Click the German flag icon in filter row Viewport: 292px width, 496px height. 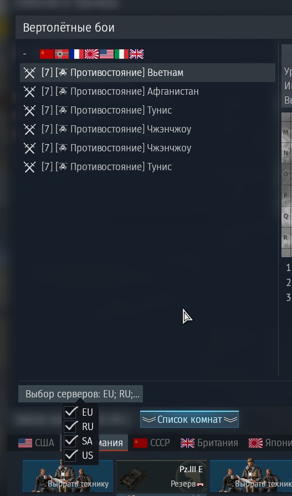(62, 54)
